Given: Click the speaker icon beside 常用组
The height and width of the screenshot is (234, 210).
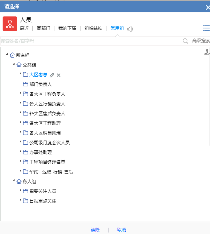Looking at the screenshot, I should [130, 29].
